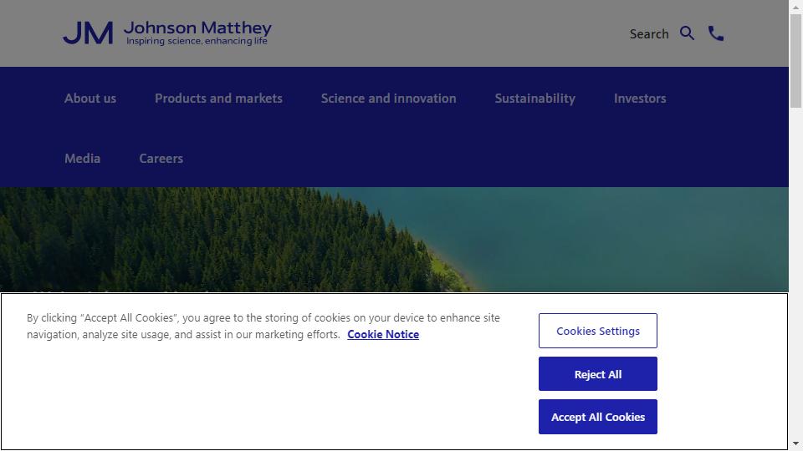Select the Sustainability nav item
Screen dimensions: 803x451
click(x=534, y=99)
